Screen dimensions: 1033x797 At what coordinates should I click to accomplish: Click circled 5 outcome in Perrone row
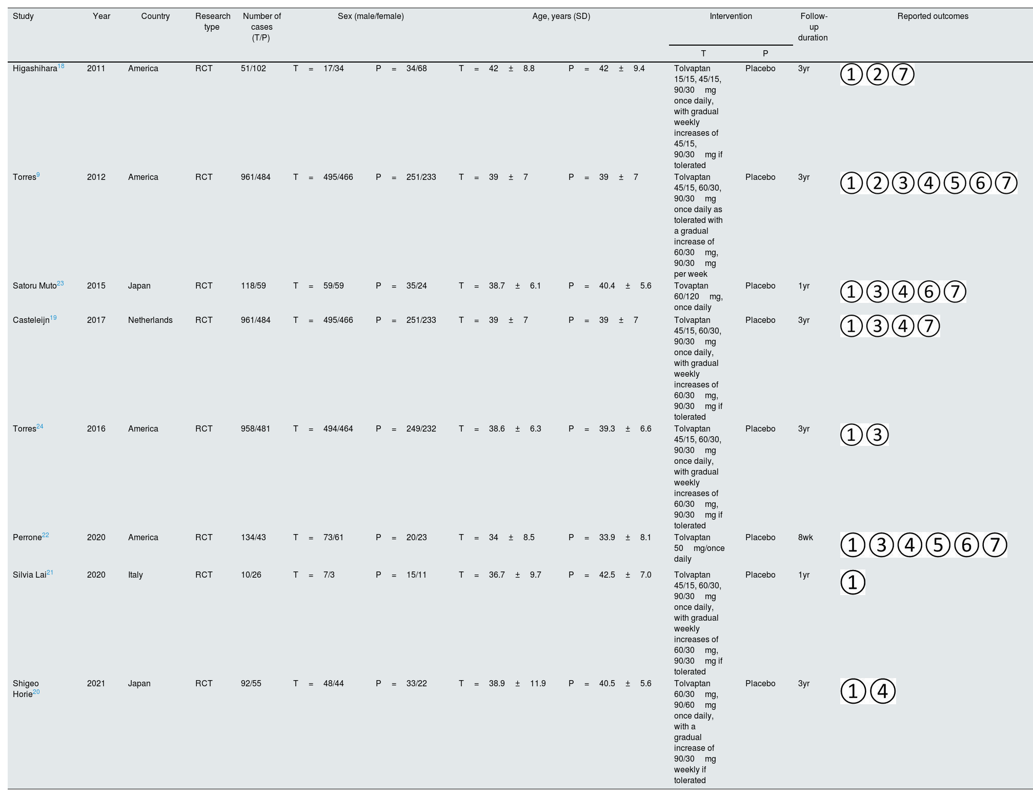coord(938,545)
